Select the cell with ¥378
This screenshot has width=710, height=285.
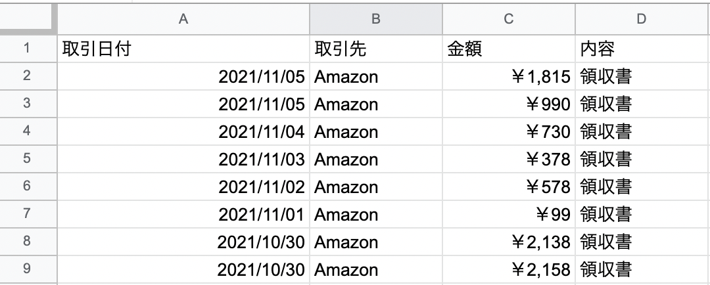508,160
